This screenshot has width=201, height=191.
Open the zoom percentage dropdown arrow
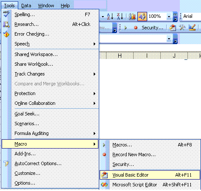[x=169, y=17]
